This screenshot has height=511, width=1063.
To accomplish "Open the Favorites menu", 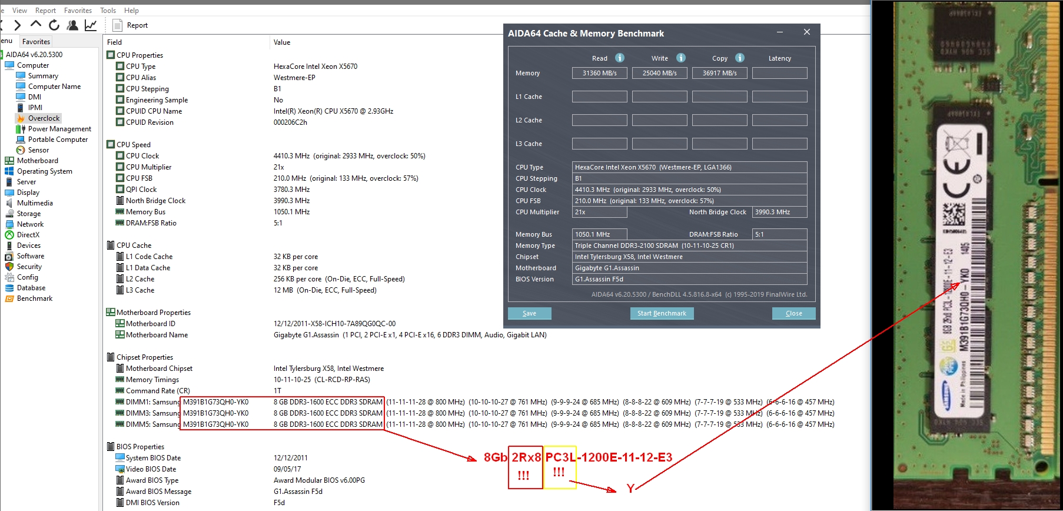I will pos(78,11).
